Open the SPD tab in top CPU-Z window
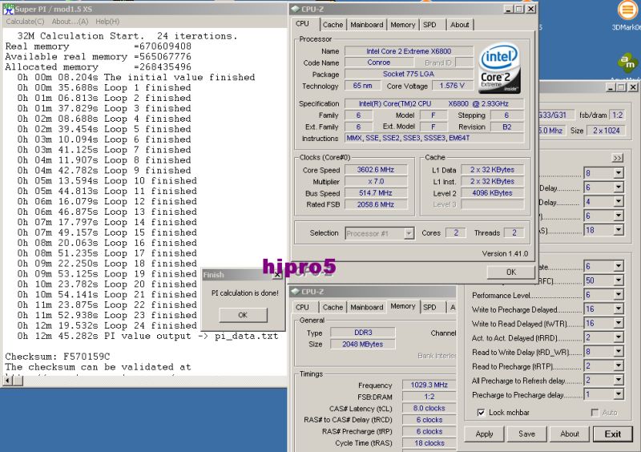Viewport: 641px width, 452px height. 429,25
